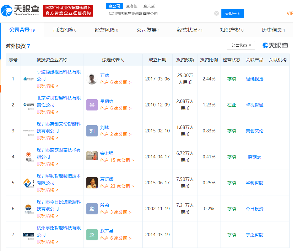Open related product 英创艾伦
Image resolution: width=293 pixels, height=251 pixels.
pyautogui.click(x=254, y=131)
